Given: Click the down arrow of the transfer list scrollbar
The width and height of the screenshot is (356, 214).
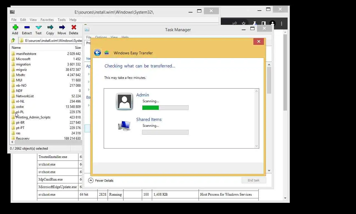Looking at the screenshot, I should click(257, 146).
